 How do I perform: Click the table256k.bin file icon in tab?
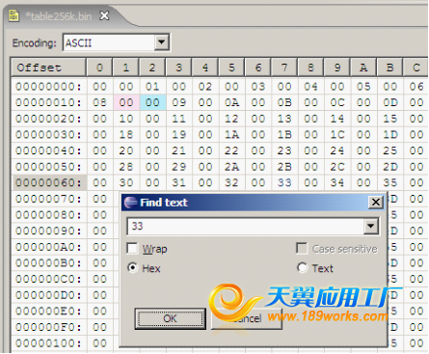coord(13,15)
